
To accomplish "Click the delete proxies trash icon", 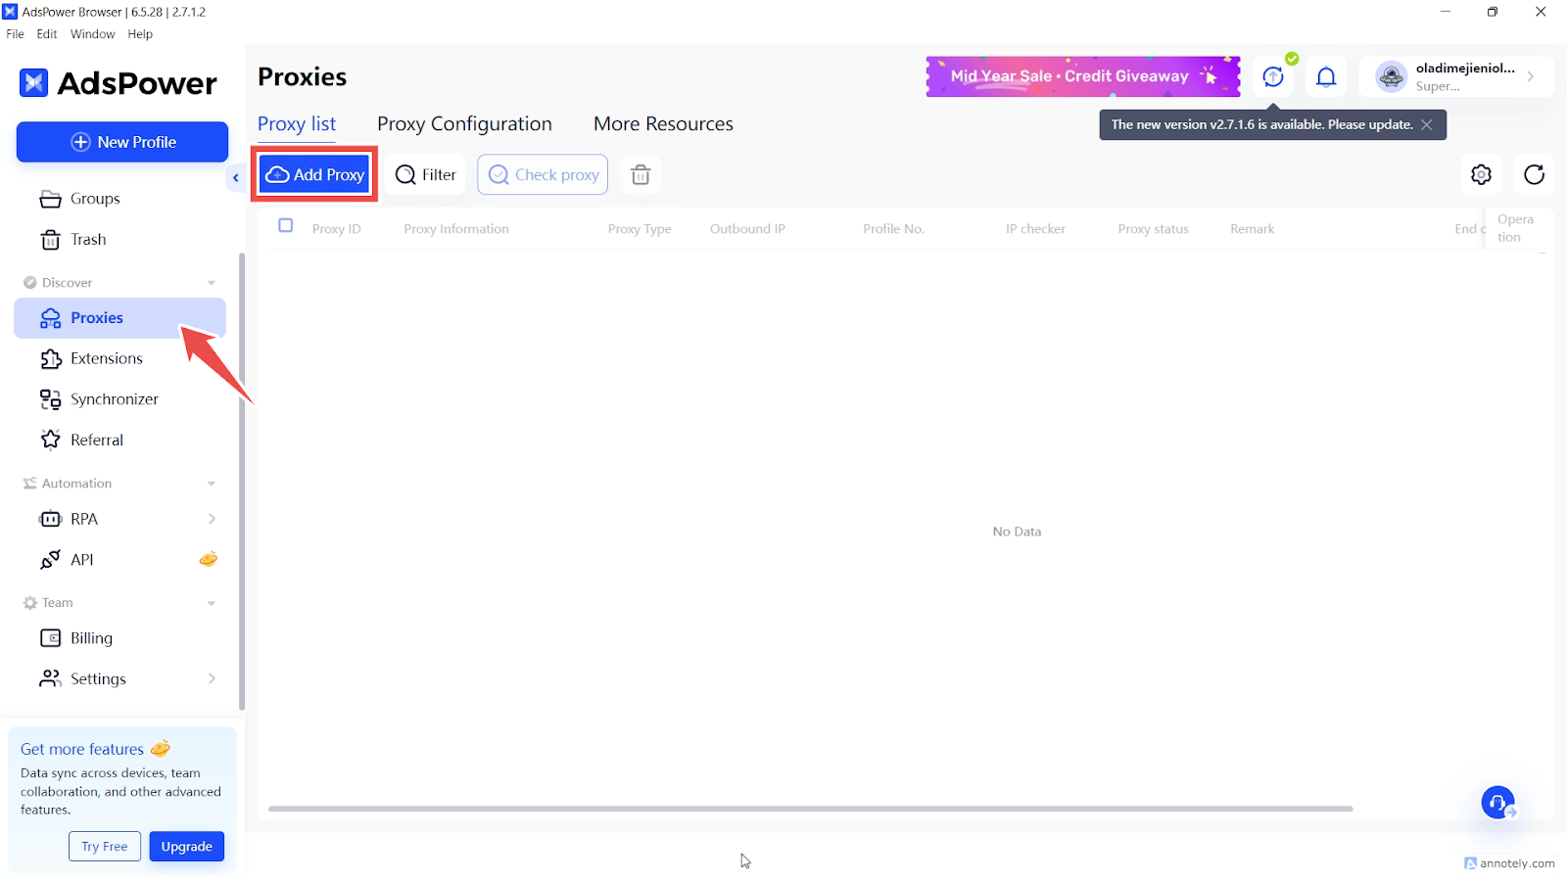I will (641, 175).
